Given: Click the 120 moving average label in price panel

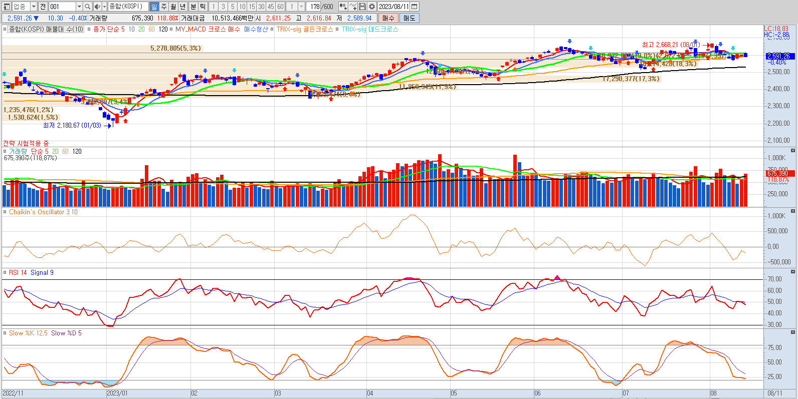Looking at the screenshot, I should pos(163,30).
